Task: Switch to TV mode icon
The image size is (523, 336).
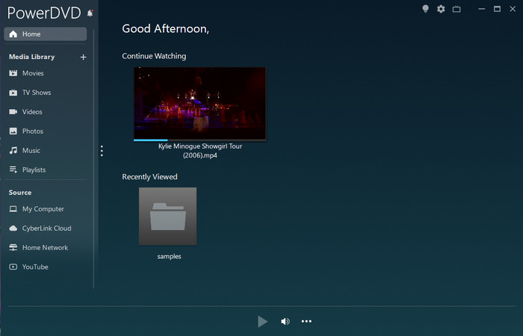Action: point(457,9)
